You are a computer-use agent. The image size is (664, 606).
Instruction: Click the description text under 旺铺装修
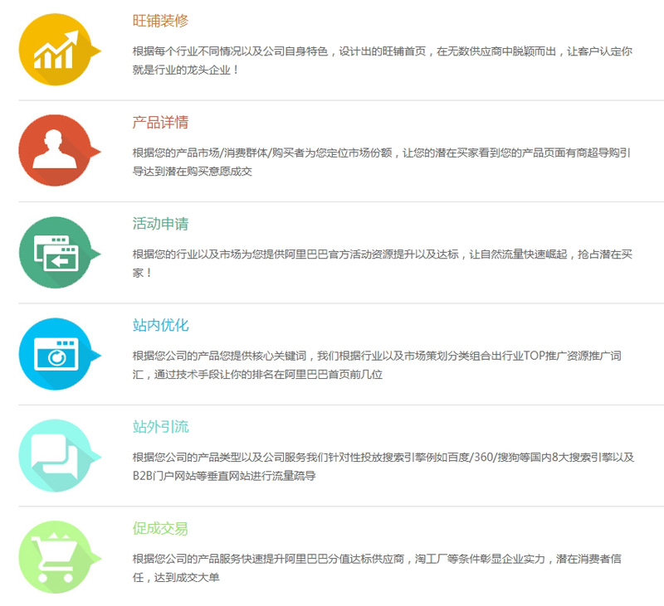coord(382,61)
